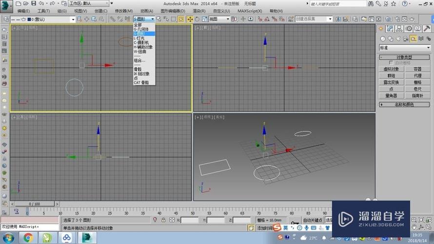Open the Hierarchy command panel tab

(x=398, y=29)
